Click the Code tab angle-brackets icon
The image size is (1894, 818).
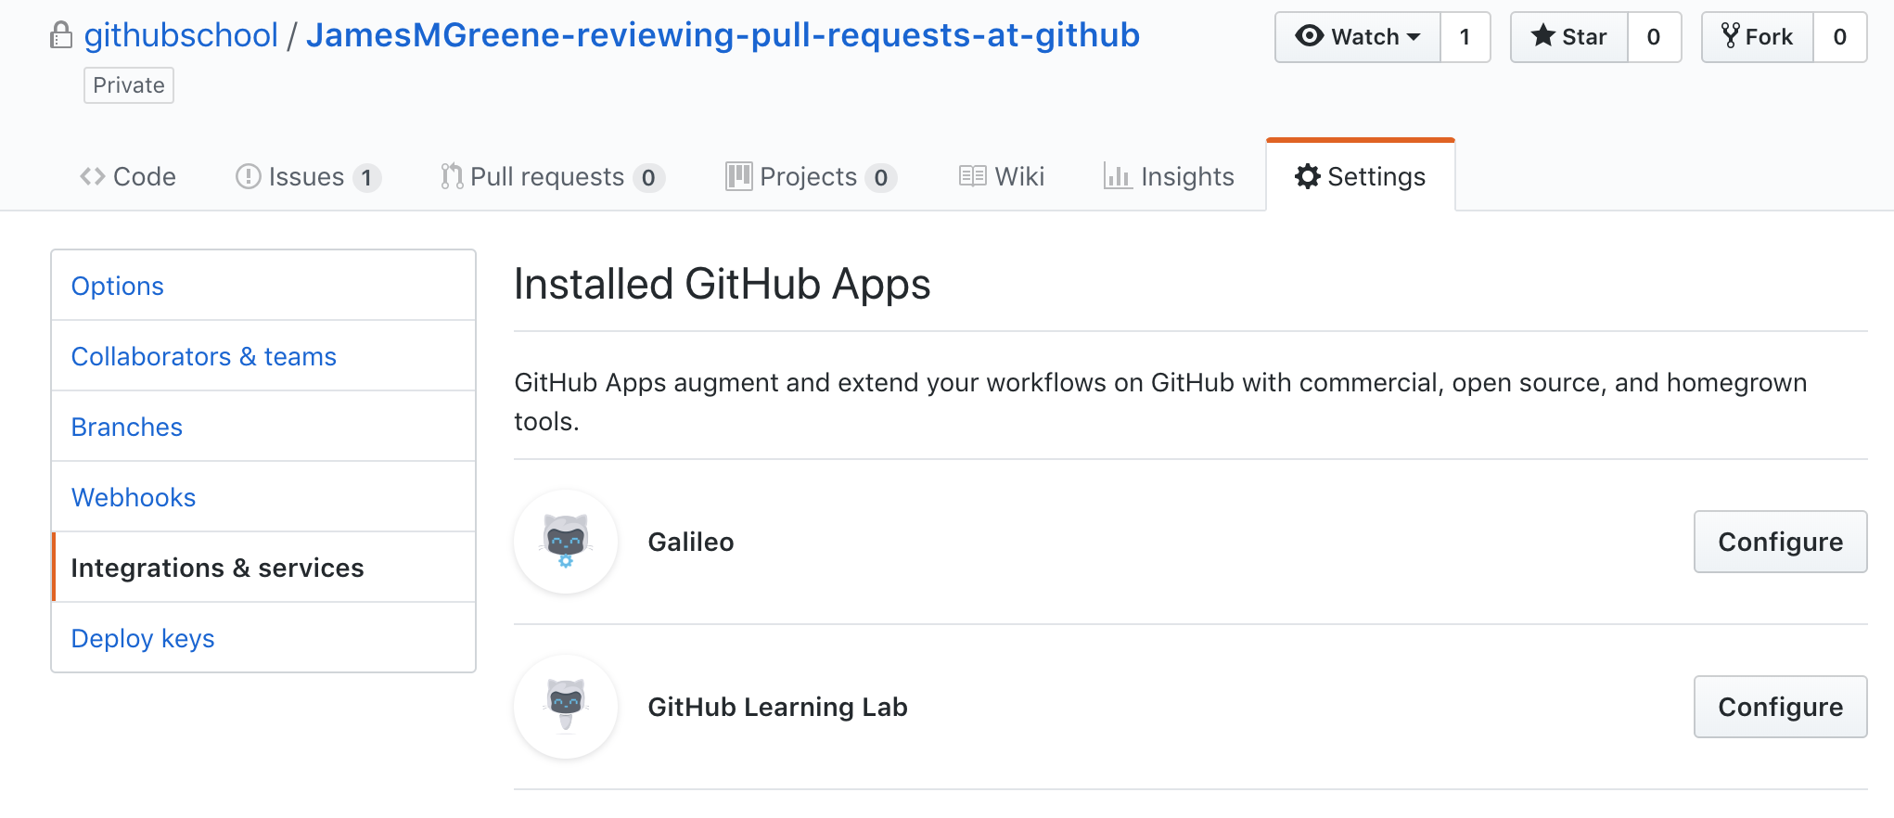(92, 176)
